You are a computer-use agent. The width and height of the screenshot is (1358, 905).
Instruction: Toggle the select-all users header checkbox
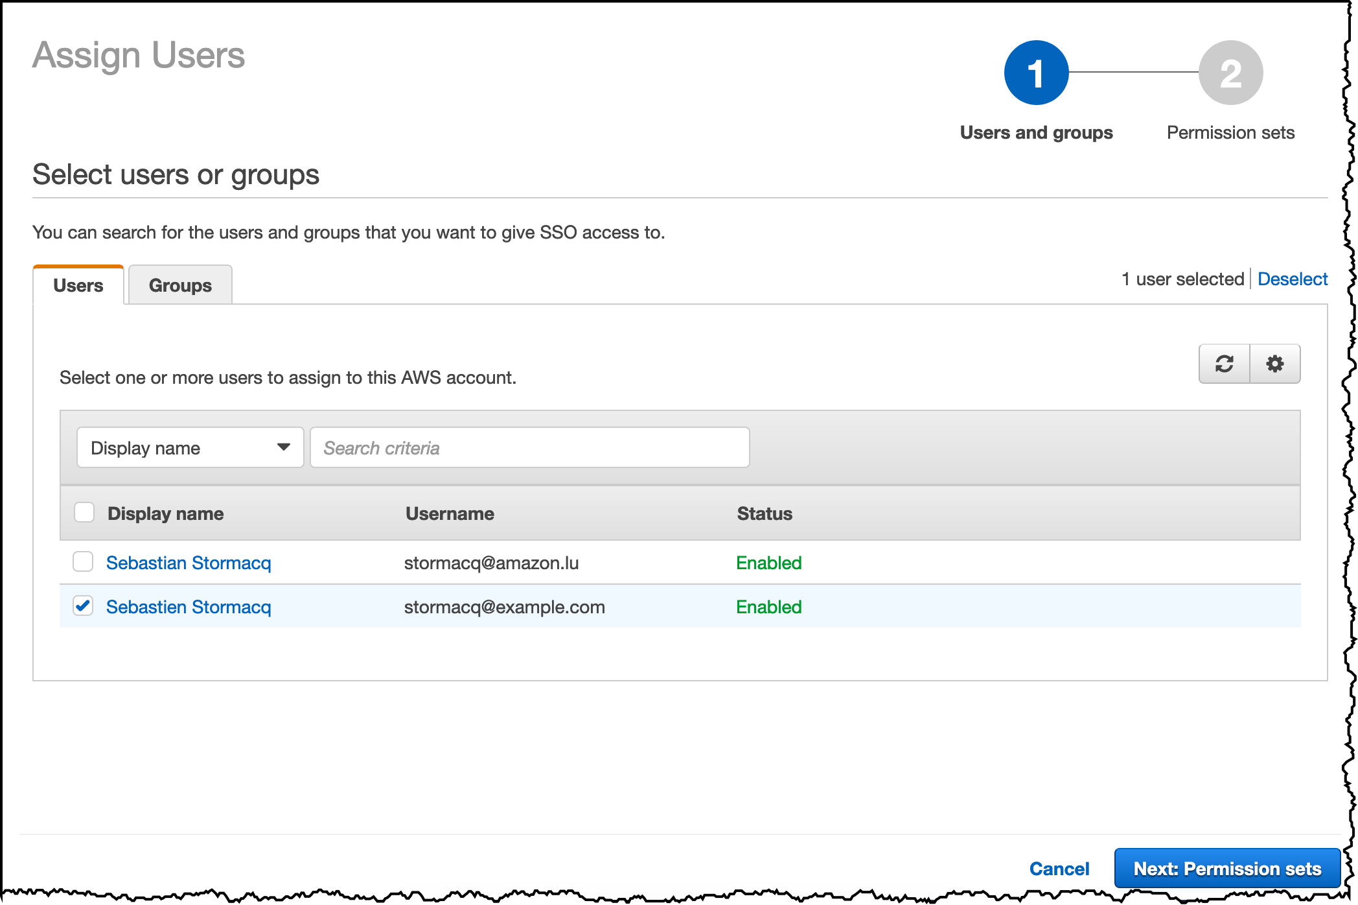tap(84, 513)
